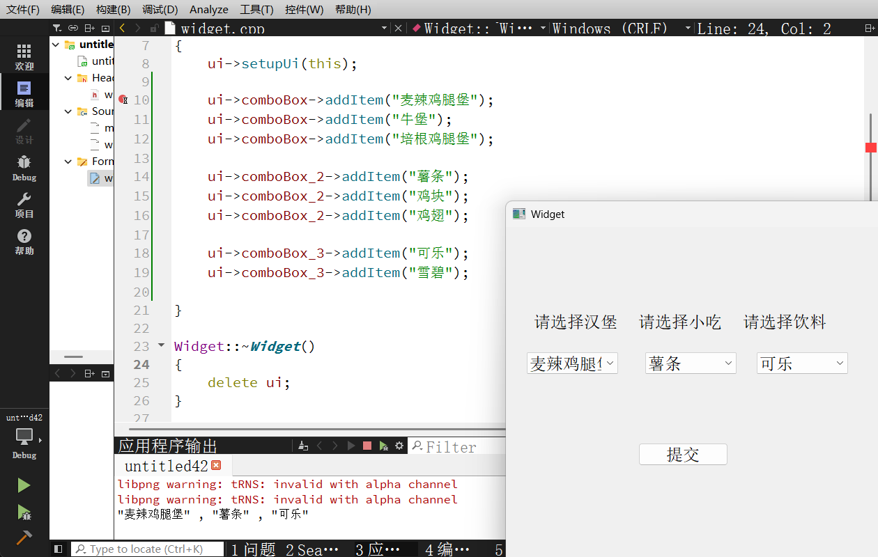
Task: Click the Type to locate search box
Action: pyautogui.click(x=148, y=549)
